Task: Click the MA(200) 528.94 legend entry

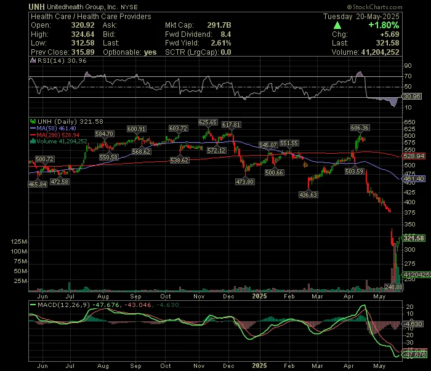Action: point(55,135)
